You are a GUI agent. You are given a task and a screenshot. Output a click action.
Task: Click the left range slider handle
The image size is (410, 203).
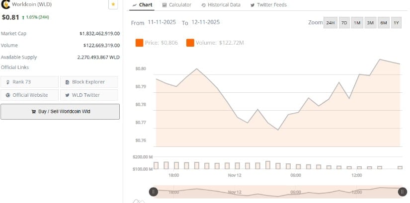tap(154, 192)
